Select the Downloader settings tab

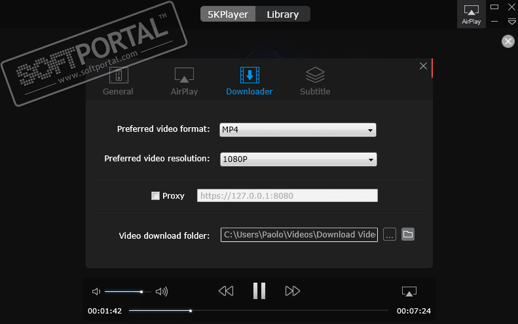[x=250, y=81]
